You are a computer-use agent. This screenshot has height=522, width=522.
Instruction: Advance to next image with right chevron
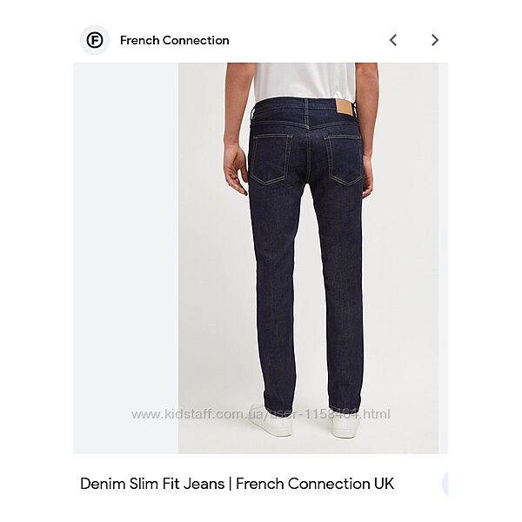coord(435,40)
